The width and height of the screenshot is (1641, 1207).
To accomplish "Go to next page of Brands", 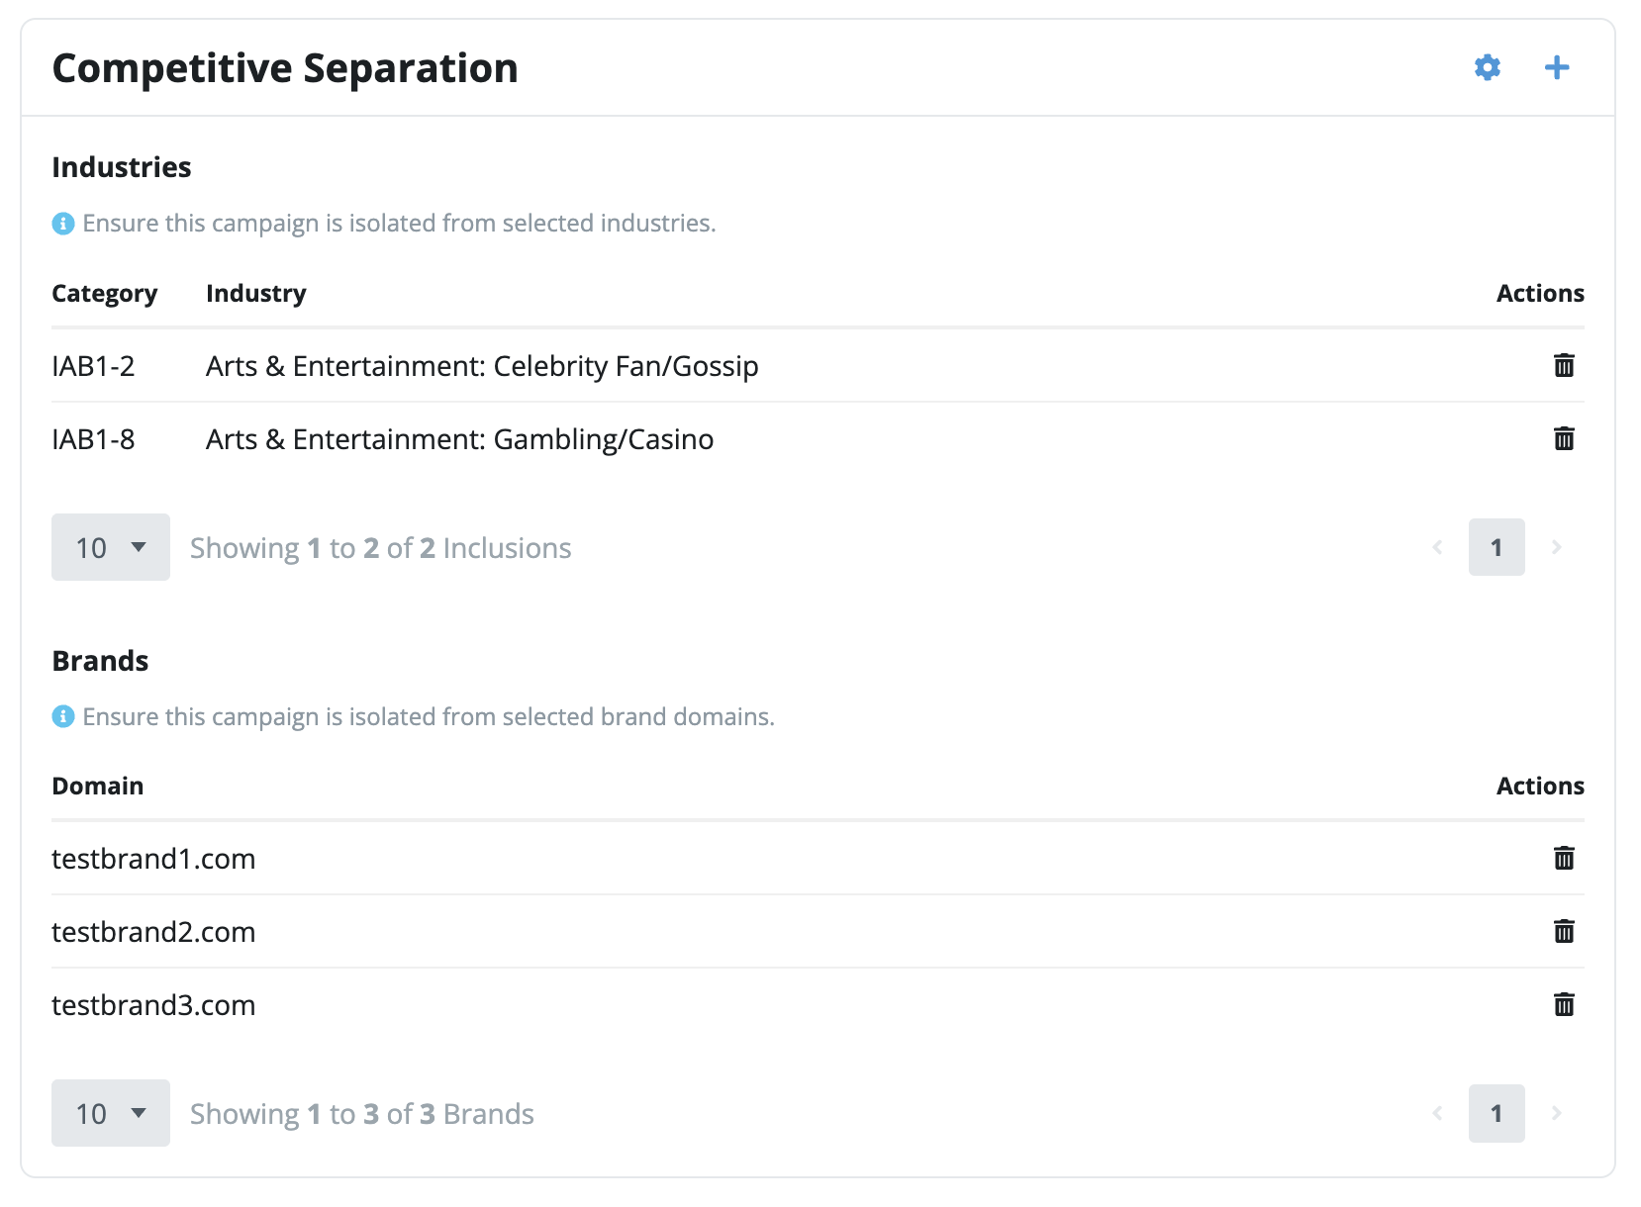I will (1556, 1113).
